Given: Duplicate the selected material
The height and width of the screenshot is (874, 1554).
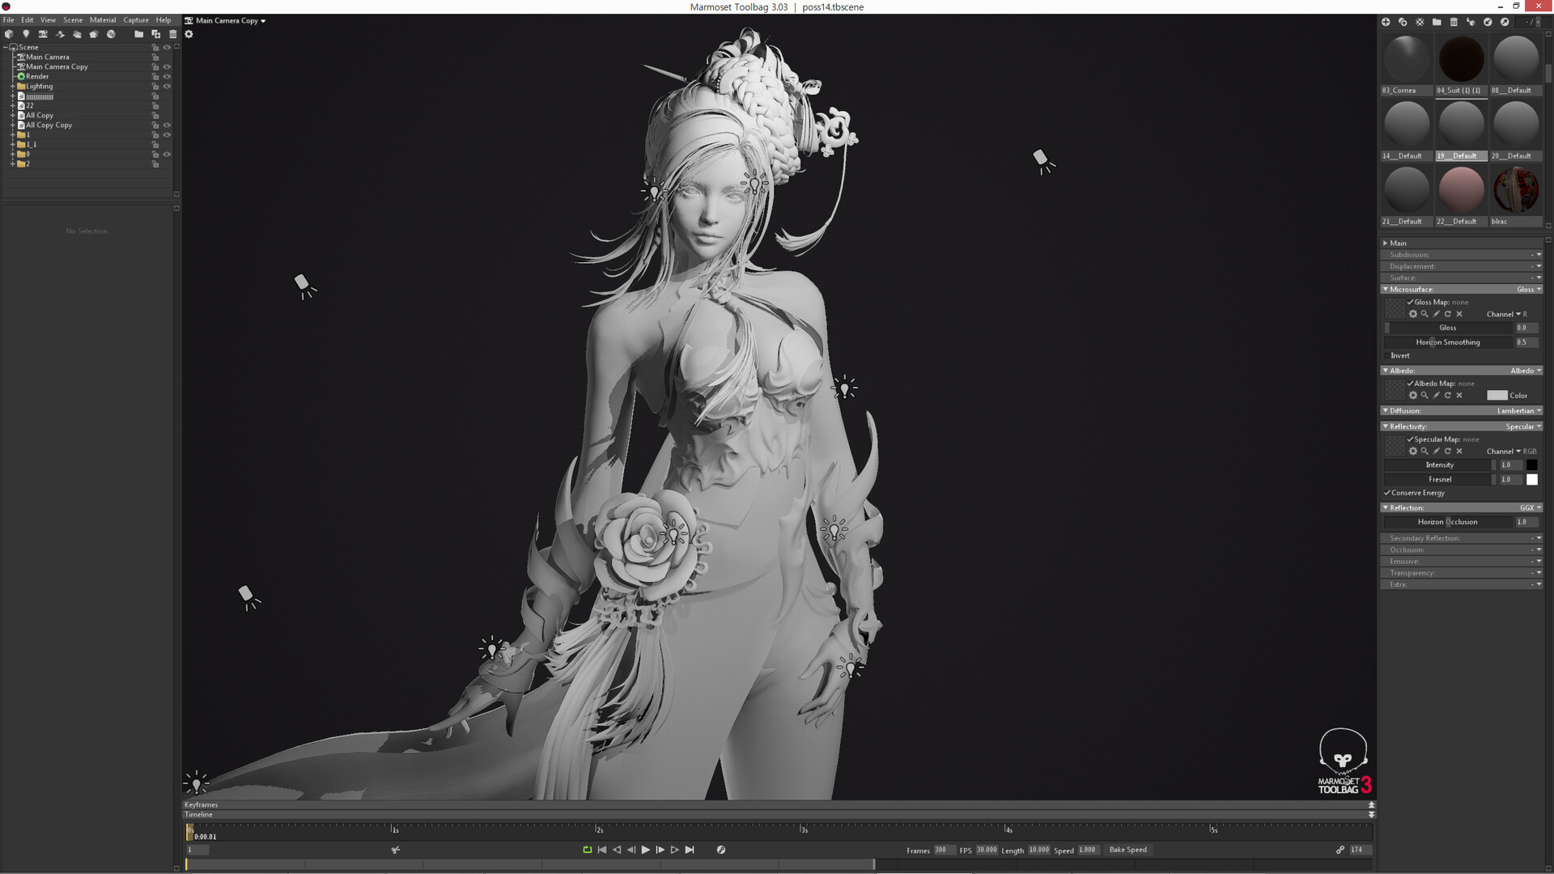Looking at the screenshot, I should click(1403, 22).
